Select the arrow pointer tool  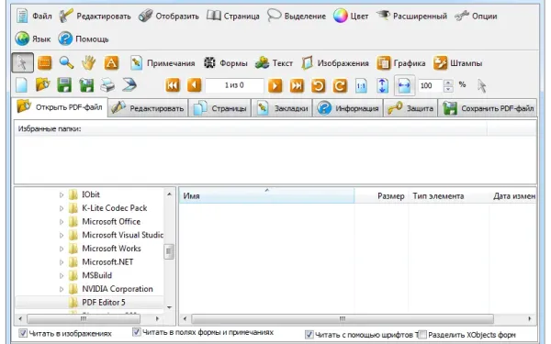click(23, 62)
